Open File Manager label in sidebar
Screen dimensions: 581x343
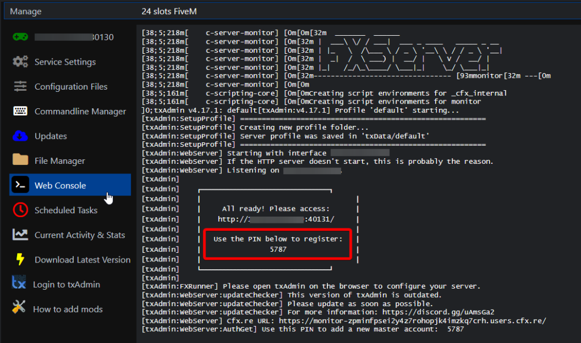pos(60,161)
